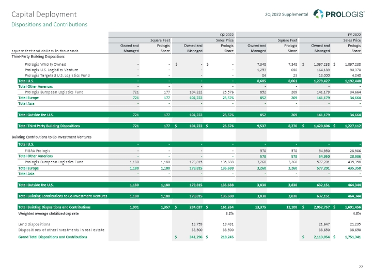The image size is (372, 279).
Task: Select 'Prologis Targeted U.S. Logistics Fund' label
Action: (x=57, y=75)
